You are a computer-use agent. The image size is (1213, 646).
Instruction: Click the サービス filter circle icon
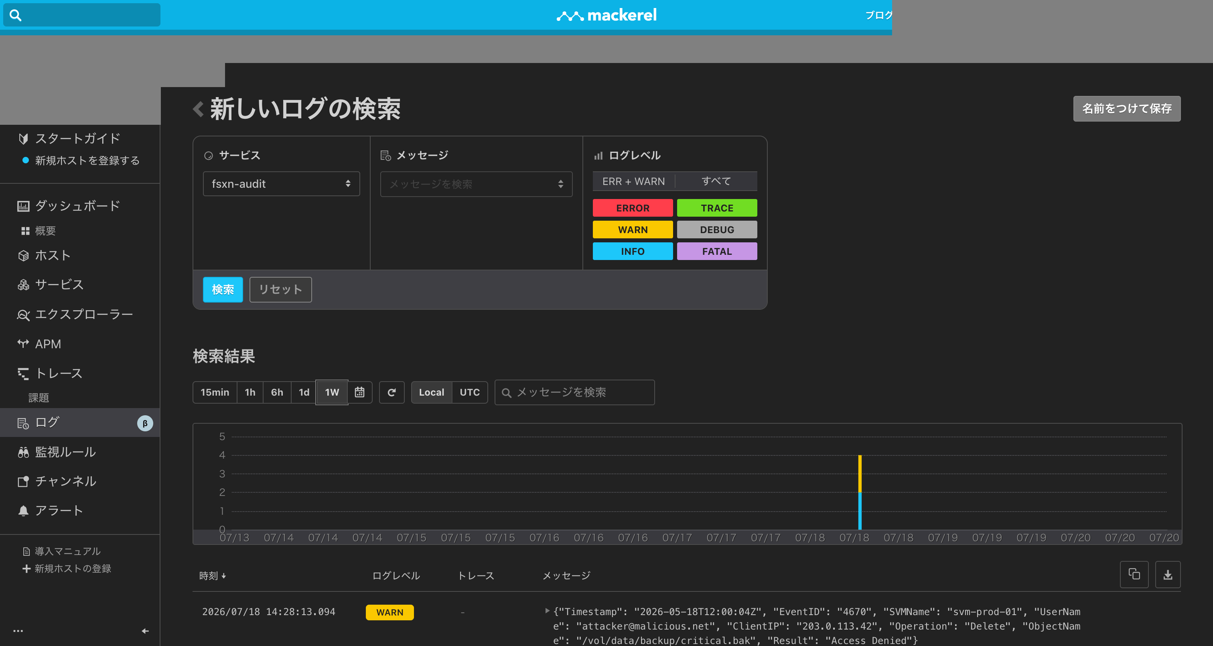pos(208,156)
